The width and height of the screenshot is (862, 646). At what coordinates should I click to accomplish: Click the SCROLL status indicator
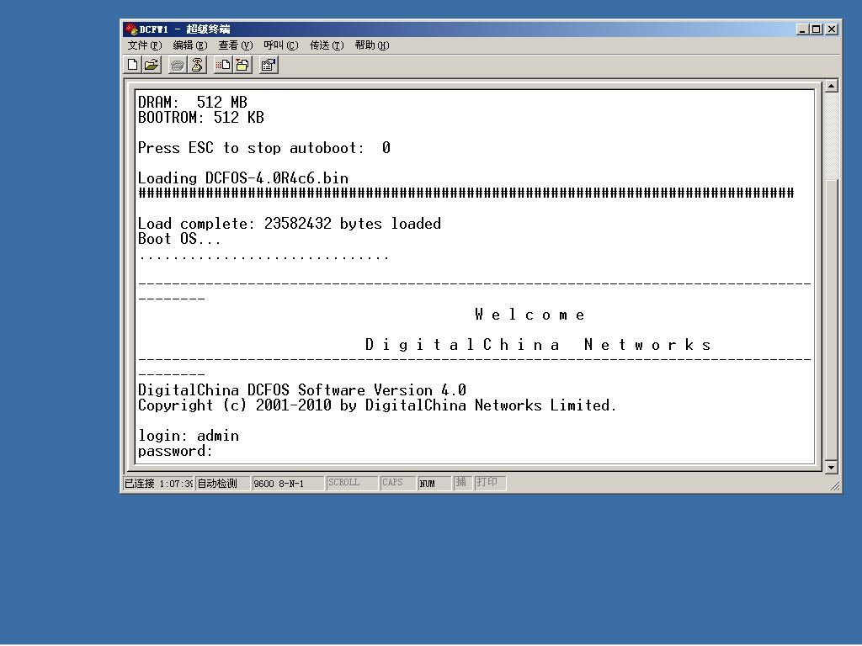click(x=351, y=483)
